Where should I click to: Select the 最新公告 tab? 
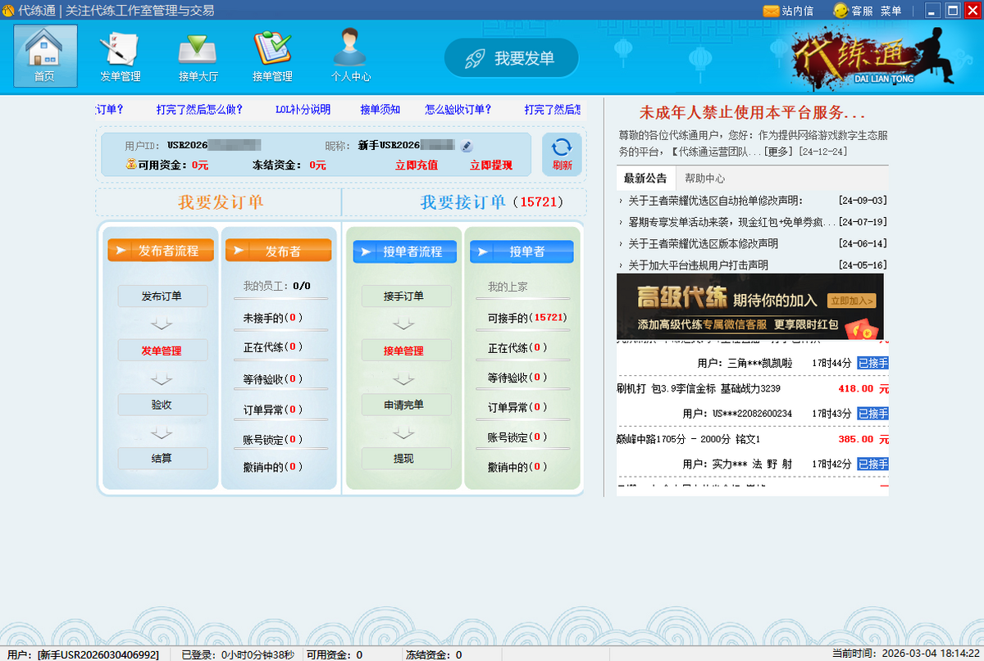coord(645,178)
